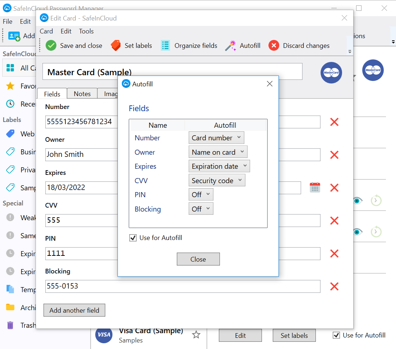Delete the Blocking field with red X
Viewport: 396px width, 349px height.
335,286
